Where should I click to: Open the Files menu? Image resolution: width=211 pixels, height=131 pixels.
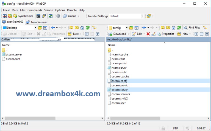coord(23,10)
